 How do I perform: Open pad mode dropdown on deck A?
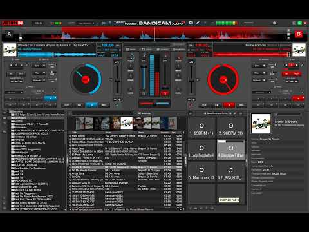pyautogui.click(x=14, y=92)
